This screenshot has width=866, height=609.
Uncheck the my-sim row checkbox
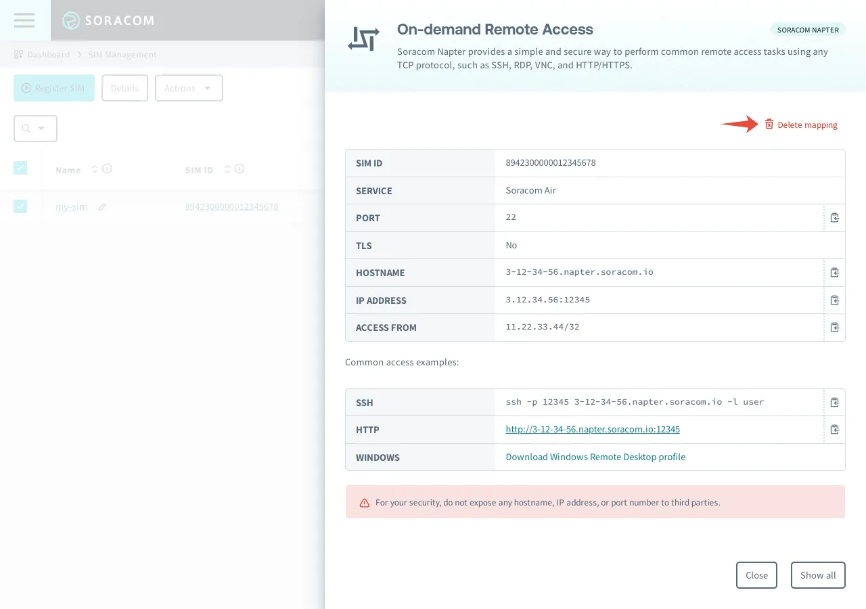coord(20,206)
